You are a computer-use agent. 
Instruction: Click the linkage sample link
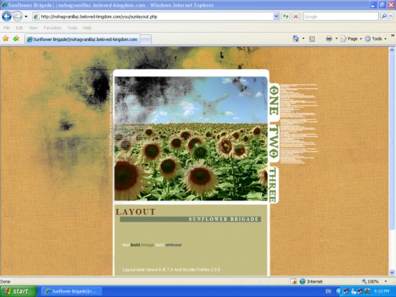click(147, 244)
